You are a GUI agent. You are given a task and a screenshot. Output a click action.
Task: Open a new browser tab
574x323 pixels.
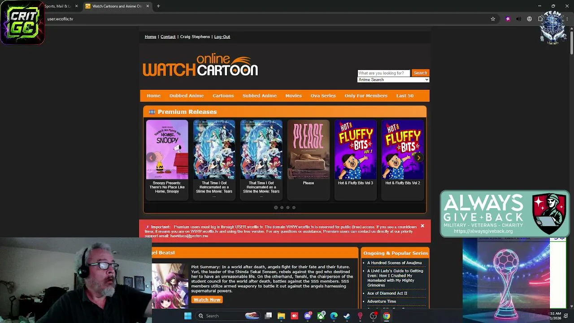tap(158, 6)
